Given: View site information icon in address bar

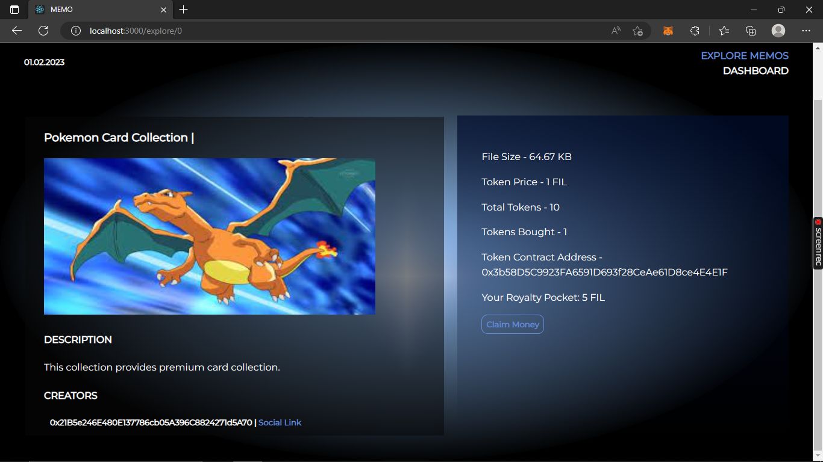Looking at the screenshot, I should click(x=76, y=31).
